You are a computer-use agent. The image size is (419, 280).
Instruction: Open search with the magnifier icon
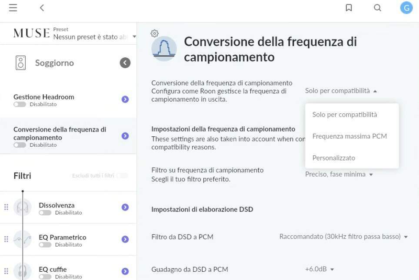[x=377, y=8]
